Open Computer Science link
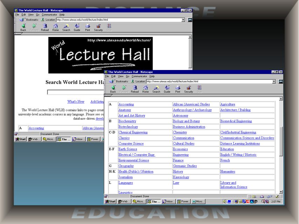Screen dimensions: 299x224 click(x=131, y=143)
